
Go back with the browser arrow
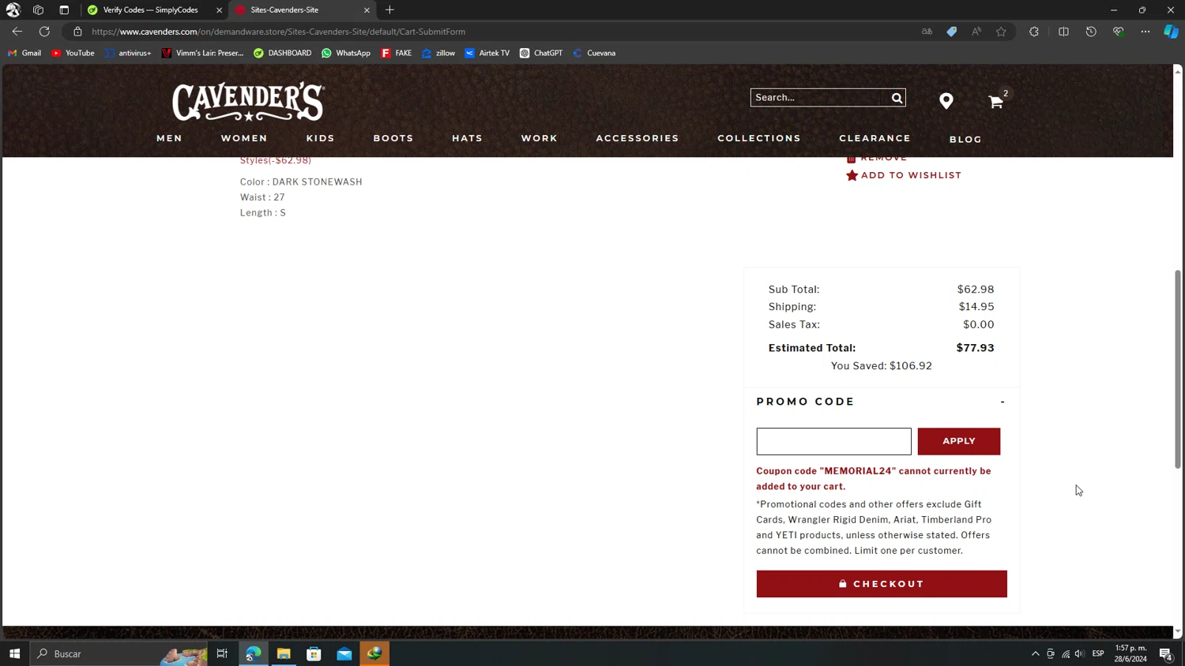coord(17,32)
